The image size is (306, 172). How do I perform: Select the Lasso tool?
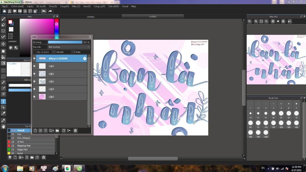pyautogui.click(x=3, y=76)
